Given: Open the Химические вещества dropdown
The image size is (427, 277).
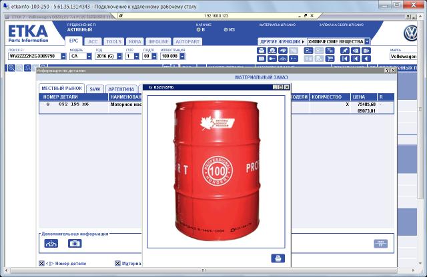Looking at the screenshot, I should [x=367, y=41].
